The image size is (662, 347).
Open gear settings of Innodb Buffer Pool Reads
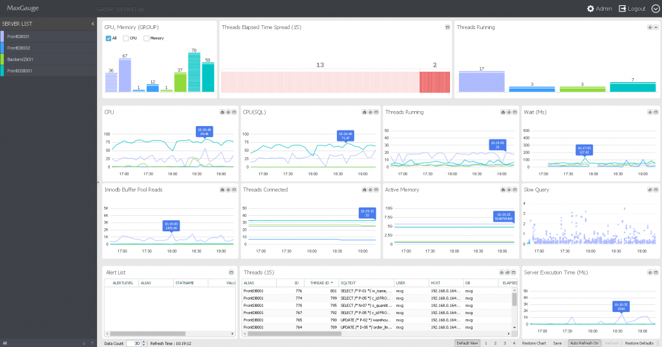[228, 190]
